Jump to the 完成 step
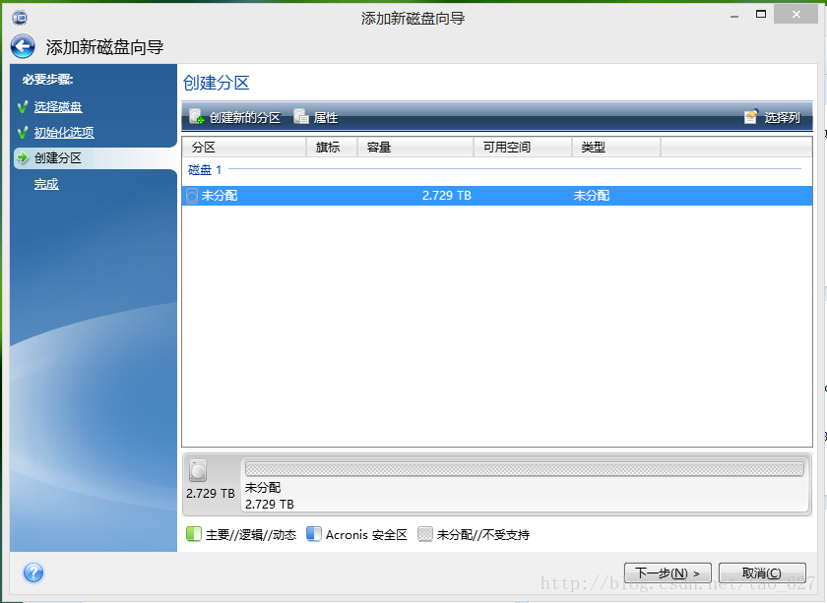Image resolution: width=827 pixels, height=603 pixels. tap(46, 184)
